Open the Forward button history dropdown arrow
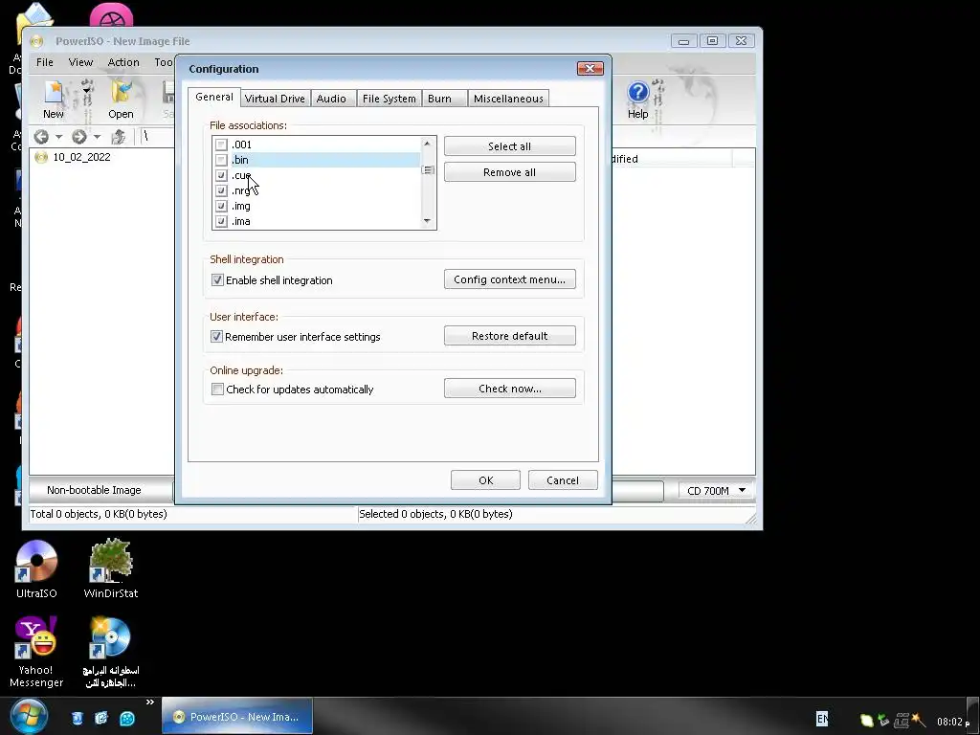The width and height of the screenshot is (980, 735). [97, 136]
